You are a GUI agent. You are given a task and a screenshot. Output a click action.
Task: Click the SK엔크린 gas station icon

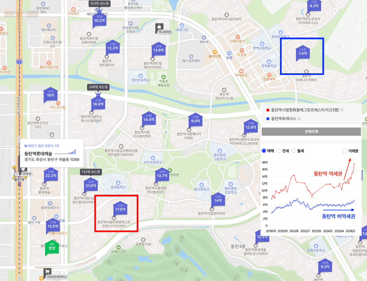(182, 25)
